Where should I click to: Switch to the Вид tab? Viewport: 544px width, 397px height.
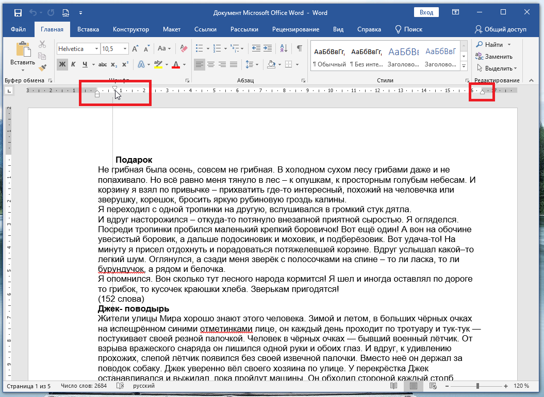338,29
